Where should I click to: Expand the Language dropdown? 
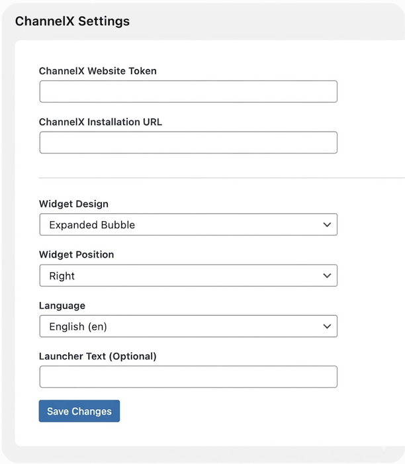pos(189,326)
